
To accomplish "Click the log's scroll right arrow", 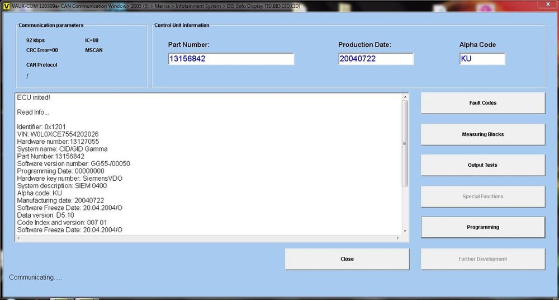I will point(398,238).
